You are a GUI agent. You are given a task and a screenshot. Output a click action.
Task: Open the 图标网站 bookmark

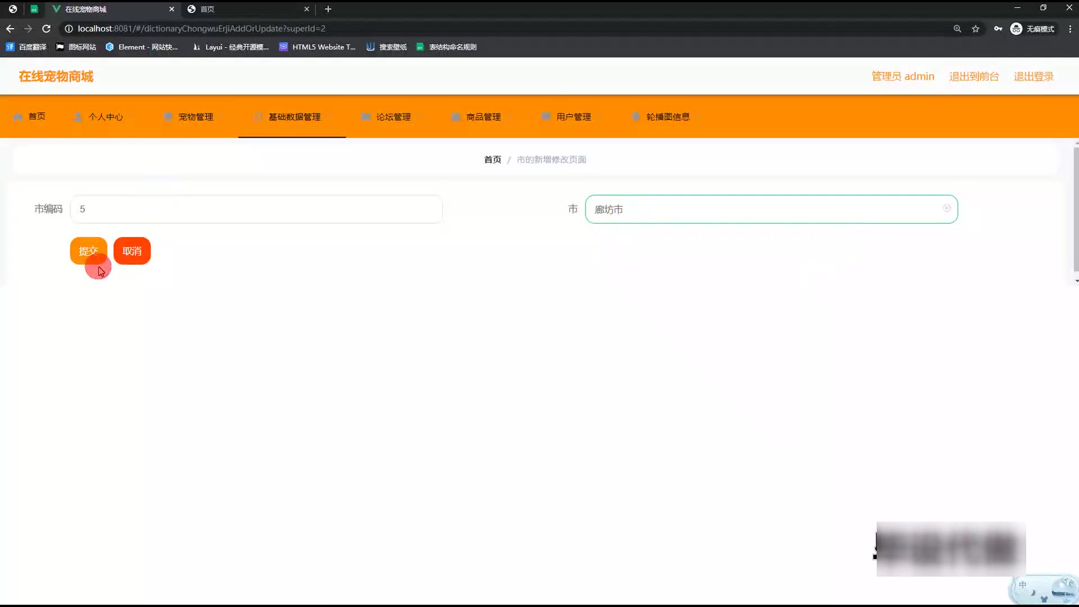click(x=76, y=47)
